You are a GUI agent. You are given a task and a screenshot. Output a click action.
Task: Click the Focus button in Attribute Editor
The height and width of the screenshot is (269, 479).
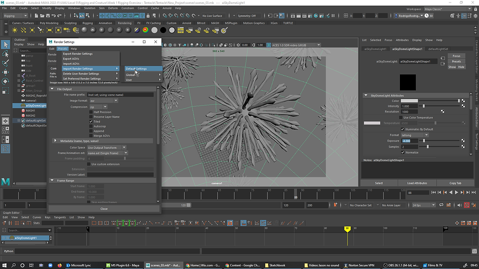(x=456, y=56)
